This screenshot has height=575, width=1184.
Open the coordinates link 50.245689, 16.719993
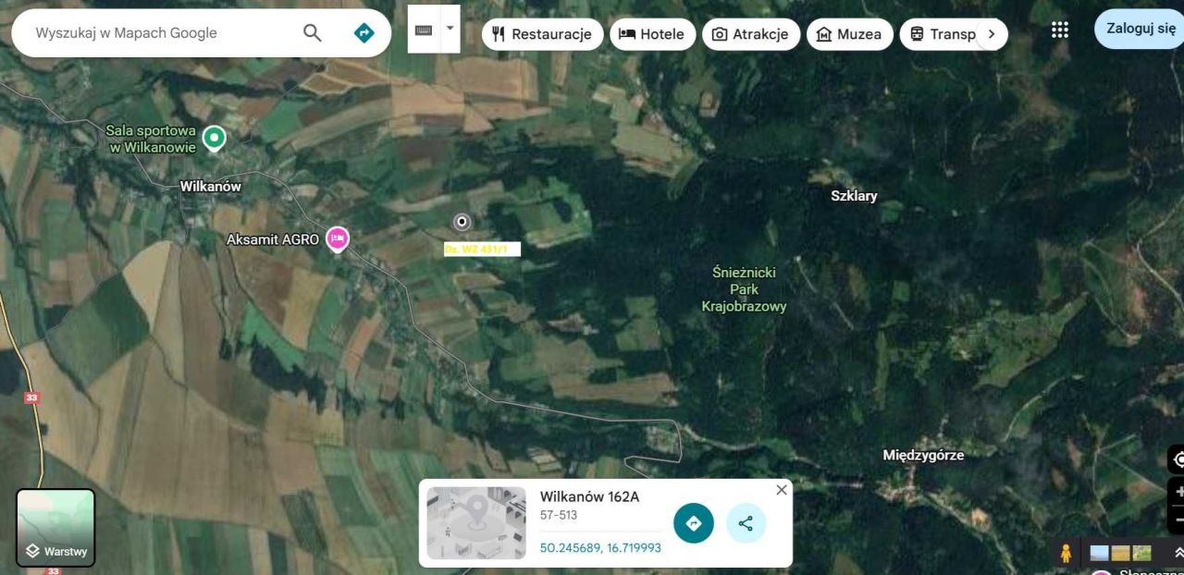[x=600, y=547]
